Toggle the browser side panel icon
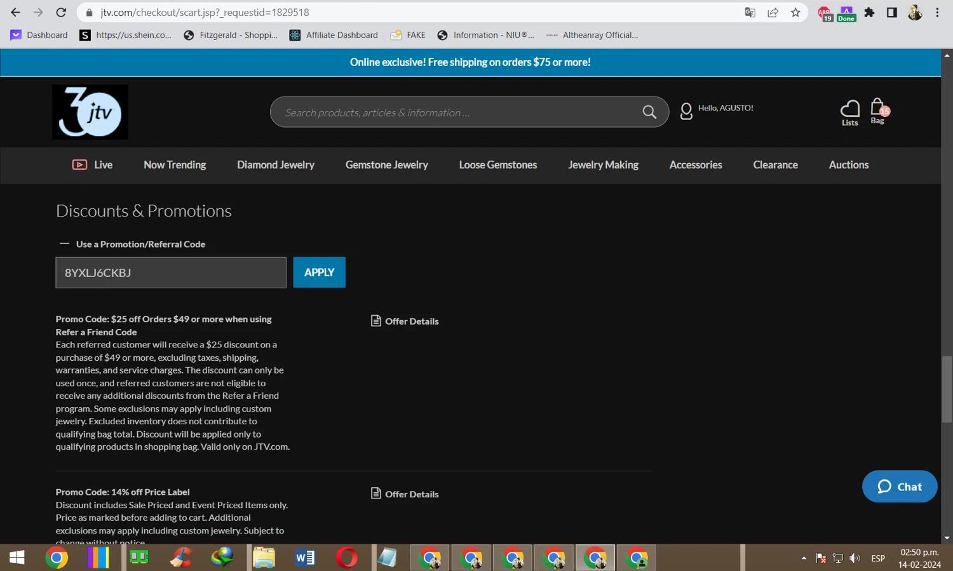Screen dimensions: 953x571 tap(892, 12)
